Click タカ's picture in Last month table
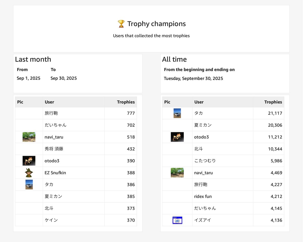Image resolution: width=303 pixels, height=242 pixels. coord(29,185)
